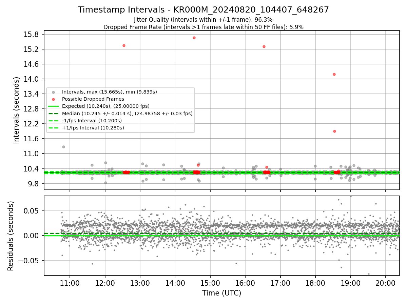
Task: Click the 'Time (UTC)' x-axis label
Action: click(x=221, y=293)
